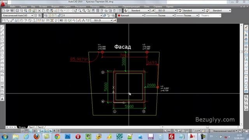Select the Rectangle tool in draw toolbar
The width and height of the screenshot is (249, 140).
click(x=2, y=43)
